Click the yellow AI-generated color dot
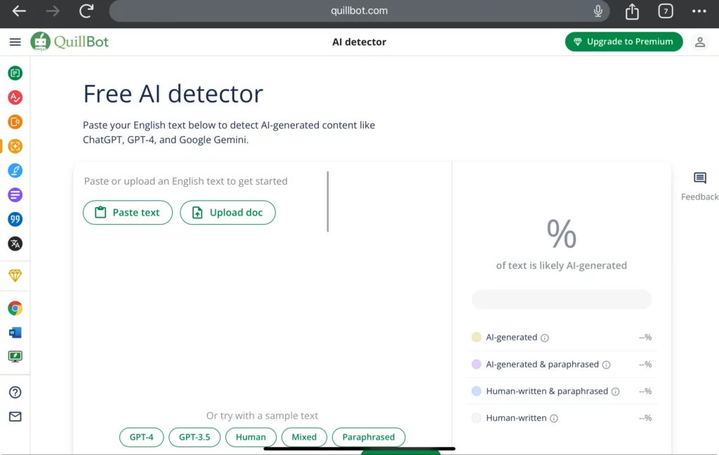 pyautogui.click(x=477, y=337)
